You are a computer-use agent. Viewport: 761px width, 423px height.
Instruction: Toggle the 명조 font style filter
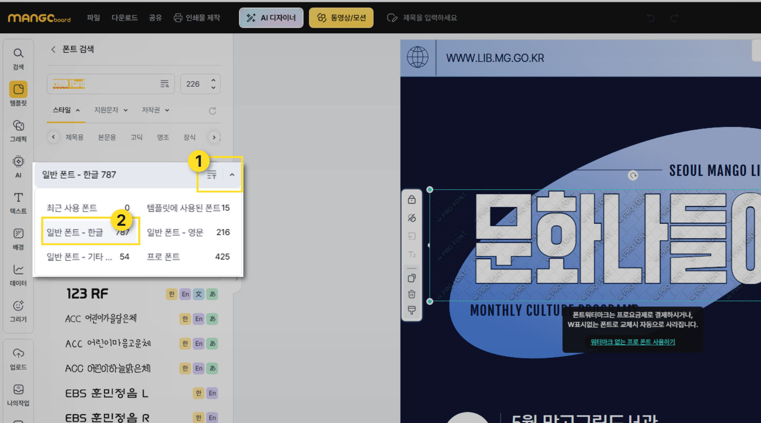(163, 137)
